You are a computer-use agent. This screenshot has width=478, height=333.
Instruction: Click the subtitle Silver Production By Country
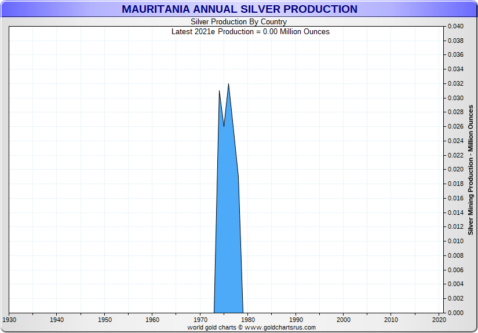[x=239, y=22]
